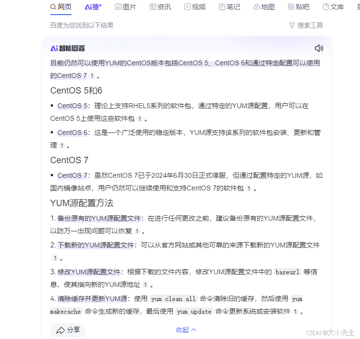Click the standalone CentOS 7 heading
360x339 pixels.
69,160
